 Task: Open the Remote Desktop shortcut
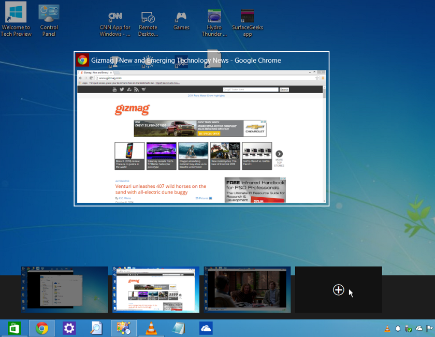point(148,24)
